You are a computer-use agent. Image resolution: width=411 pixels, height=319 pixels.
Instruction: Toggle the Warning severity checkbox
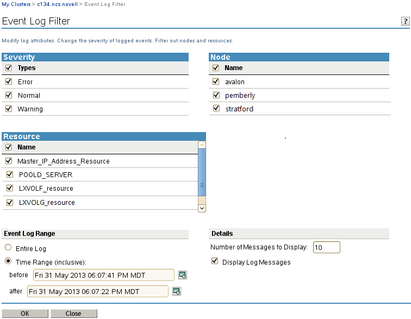[9, 109]
